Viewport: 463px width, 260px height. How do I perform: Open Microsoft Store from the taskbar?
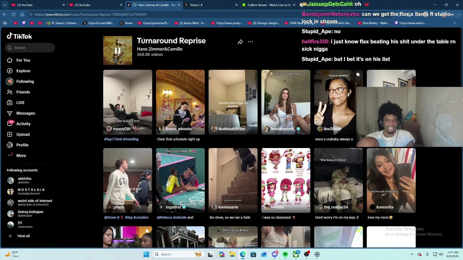(x=253, y=254)
